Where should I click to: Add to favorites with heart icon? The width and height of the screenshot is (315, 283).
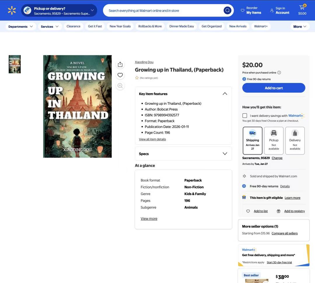(120, 75)
